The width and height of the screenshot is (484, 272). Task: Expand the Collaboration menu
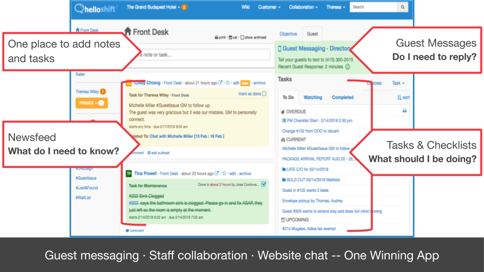(303, 8)
